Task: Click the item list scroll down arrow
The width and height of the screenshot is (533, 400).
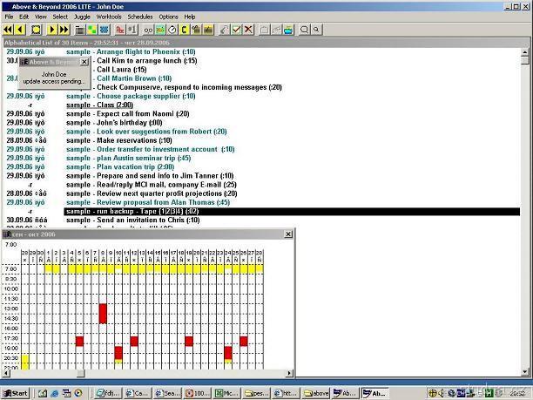Action: (525, 372)
